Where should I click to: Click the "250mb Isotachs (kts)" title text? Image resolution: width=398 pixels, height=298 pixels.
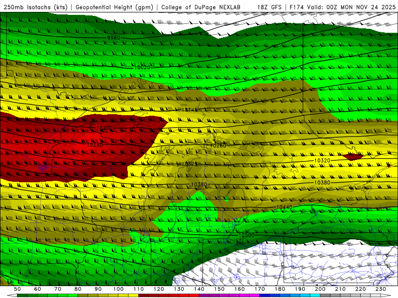coord(35,7)
